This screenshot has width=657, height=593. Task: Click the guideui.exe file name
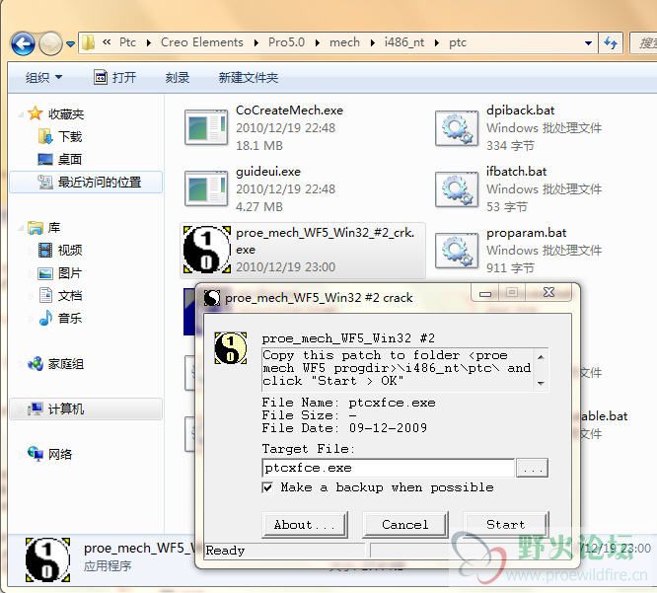coord(268,172)
